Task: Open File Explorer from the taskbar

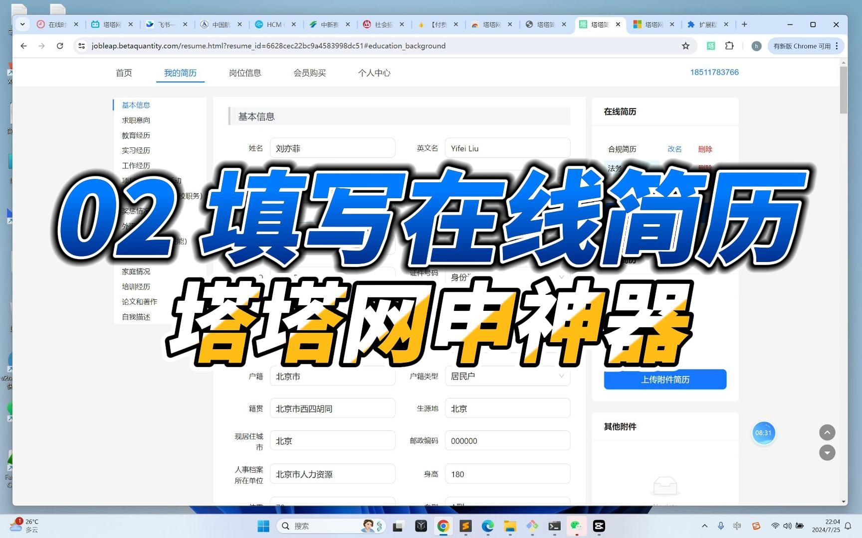Action: click(510, 526)
